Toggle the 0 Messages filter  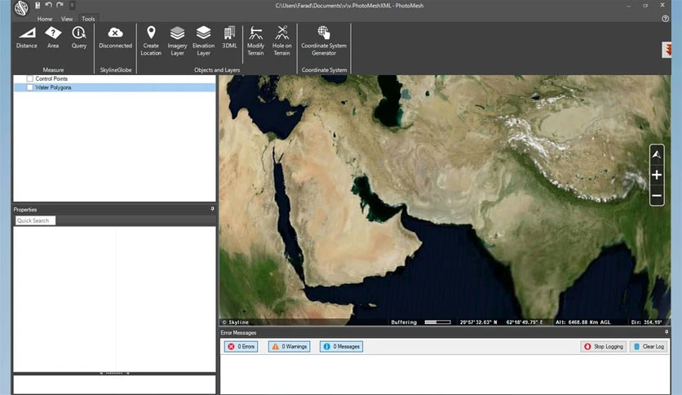coord(342,347)
